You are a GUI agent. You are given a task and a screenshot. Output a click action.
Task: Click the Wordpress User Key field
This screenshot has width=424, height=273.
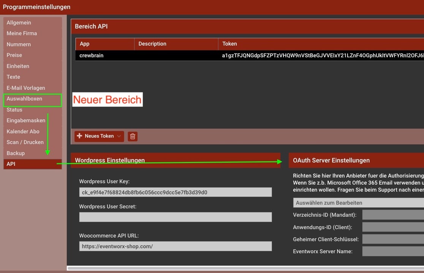175,192
